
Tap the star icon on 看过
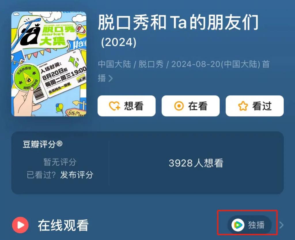click(243, 106)
